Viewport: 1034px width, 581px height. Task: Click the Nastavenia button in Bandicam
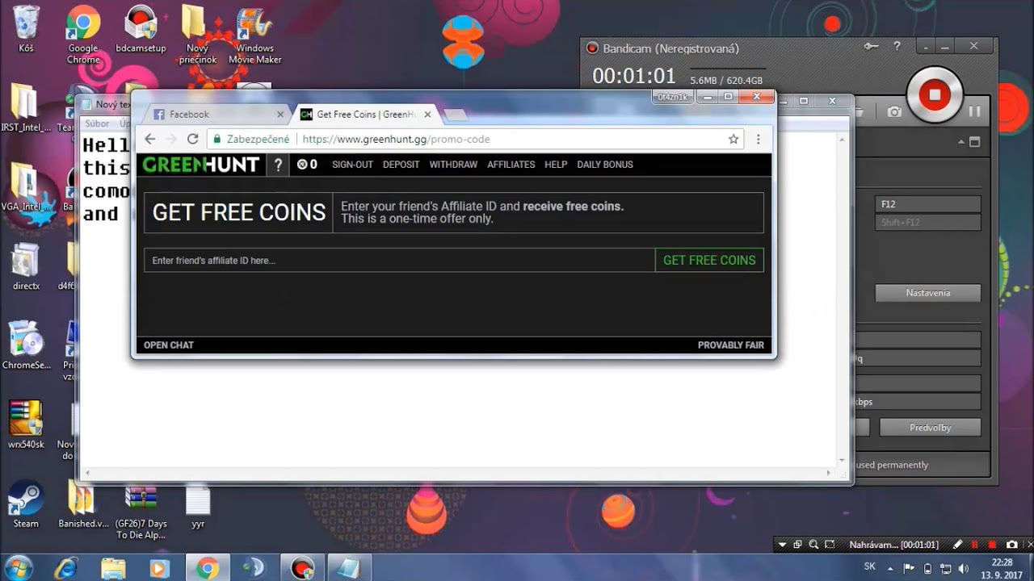[x=927, y=293]
